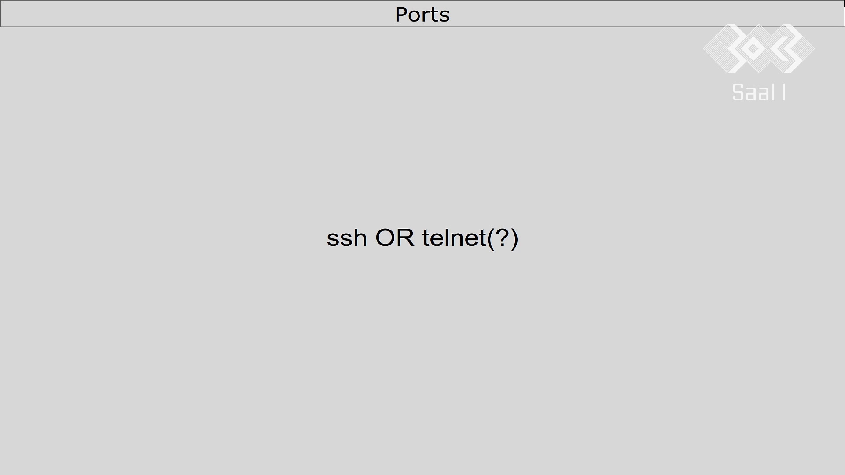Click the closing parenthesis after the question mark
The image size is (845, 475).
click(x=514, y=239)
